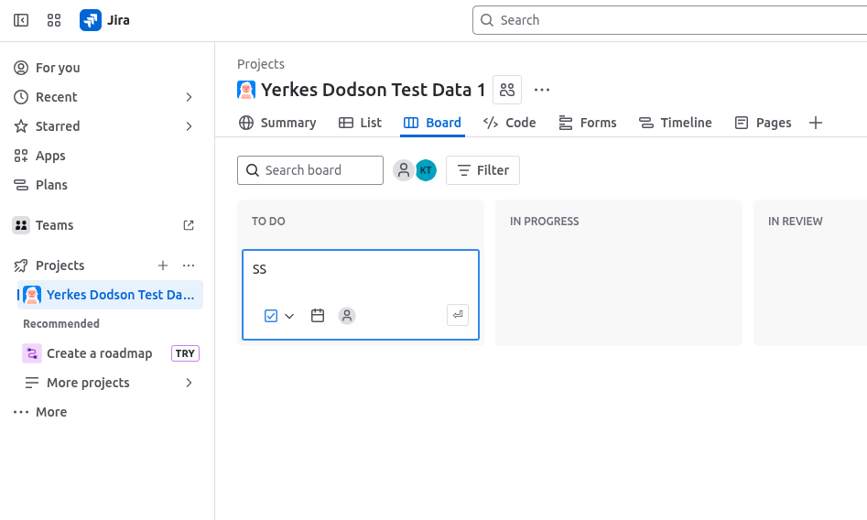Click the Search board input field
Viewport: 867px width, 520px height.
pyautogui.click(x=311, y=170)
